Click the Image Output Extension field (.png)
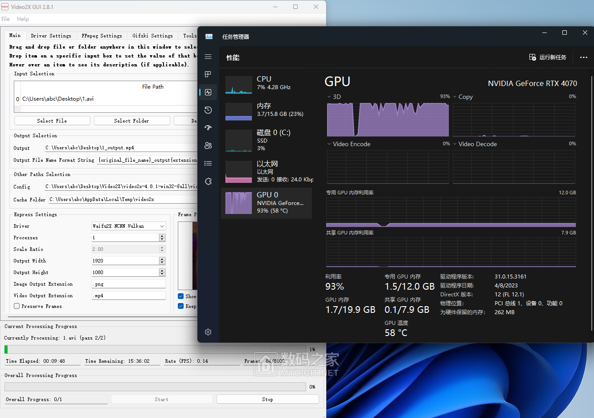 pos(128,284)
